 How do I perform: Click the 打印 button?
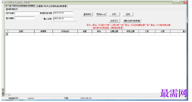(x=114, y=14)
